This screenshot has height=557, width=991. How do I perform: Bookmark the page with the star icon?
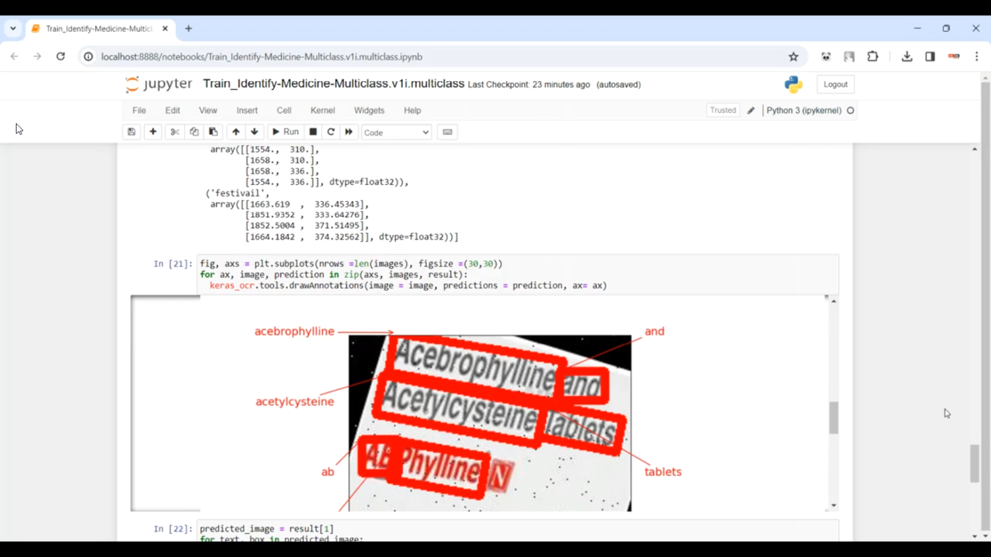[793, 57]
